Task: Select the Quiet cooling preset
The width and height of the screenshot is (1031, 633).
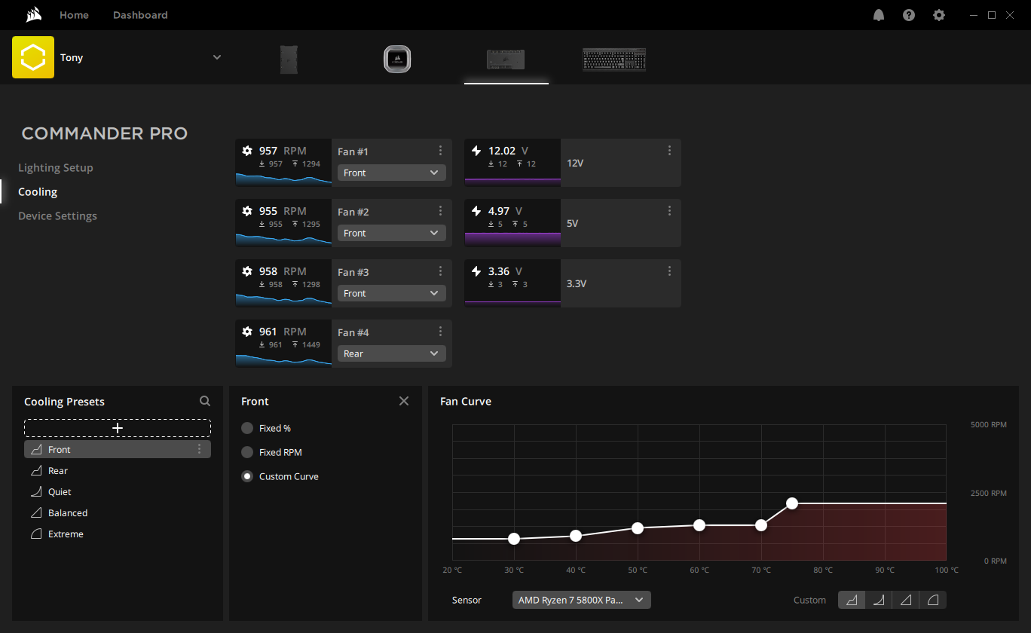Action: point(118,491)
